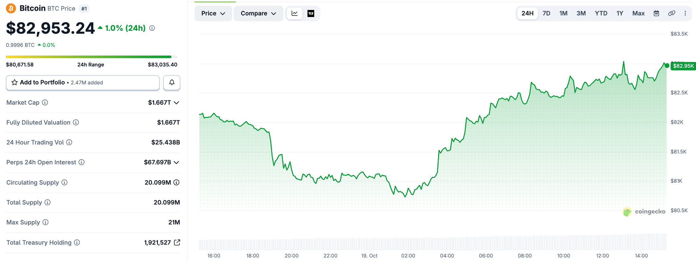Click the 0.9996 BTC value text
Screen dimensions: 696x262
tap(20, 45)
